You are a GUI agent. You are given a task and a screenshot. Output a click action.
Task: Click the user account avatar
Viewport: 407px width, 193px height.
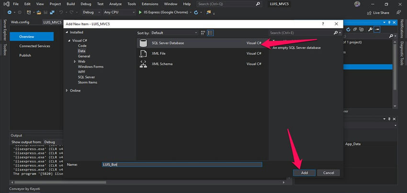pyautogui.click(x=357, y=4)
